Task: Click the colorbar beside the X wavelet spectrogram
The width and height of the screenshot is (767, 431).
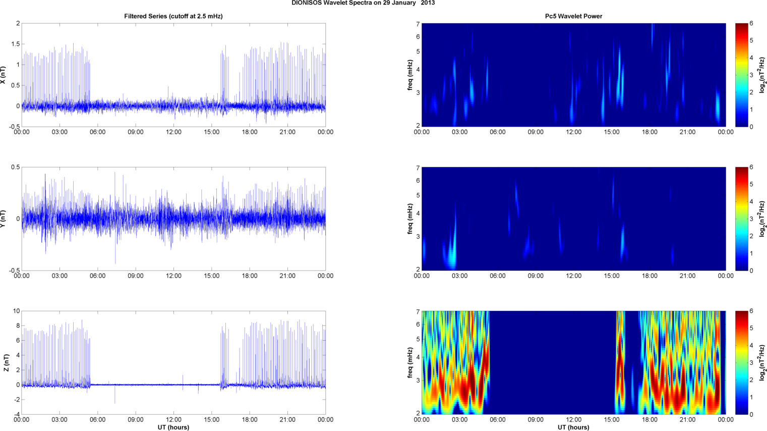Action: point(741,75)
